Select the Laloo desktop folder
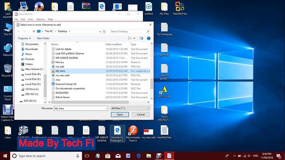Image resolution: width=285 pixels, height=160 pixels. tap(8, 132)
